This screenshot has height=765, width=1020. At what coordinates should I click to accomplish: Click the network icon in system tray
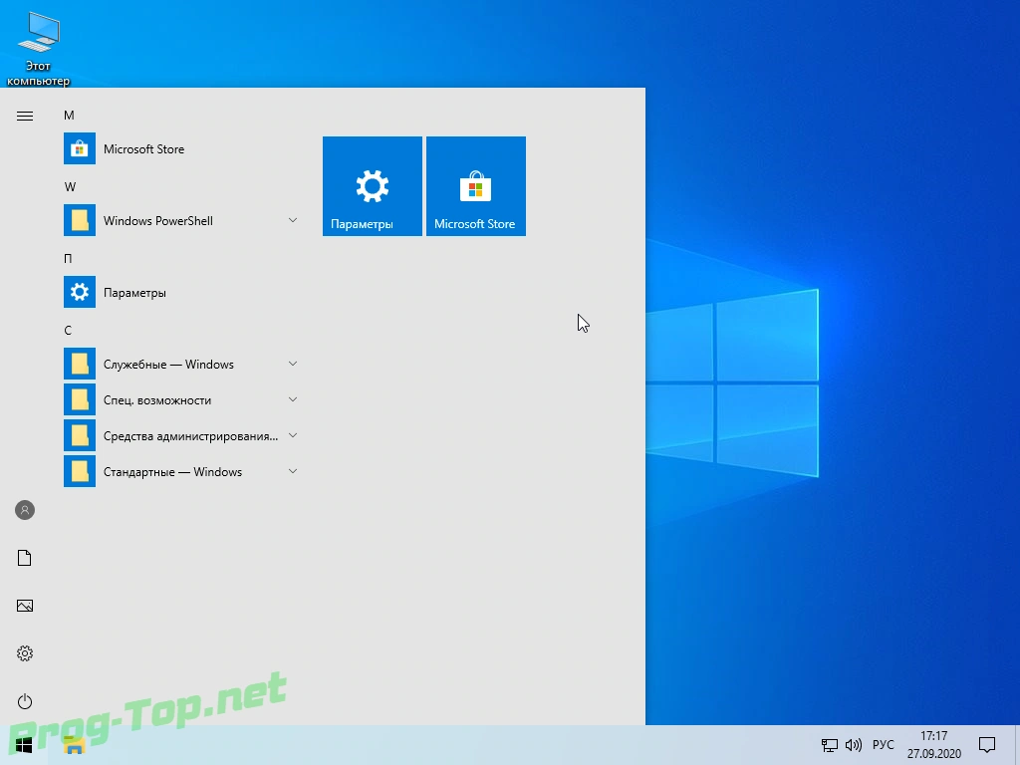click(x=830, y=745)
